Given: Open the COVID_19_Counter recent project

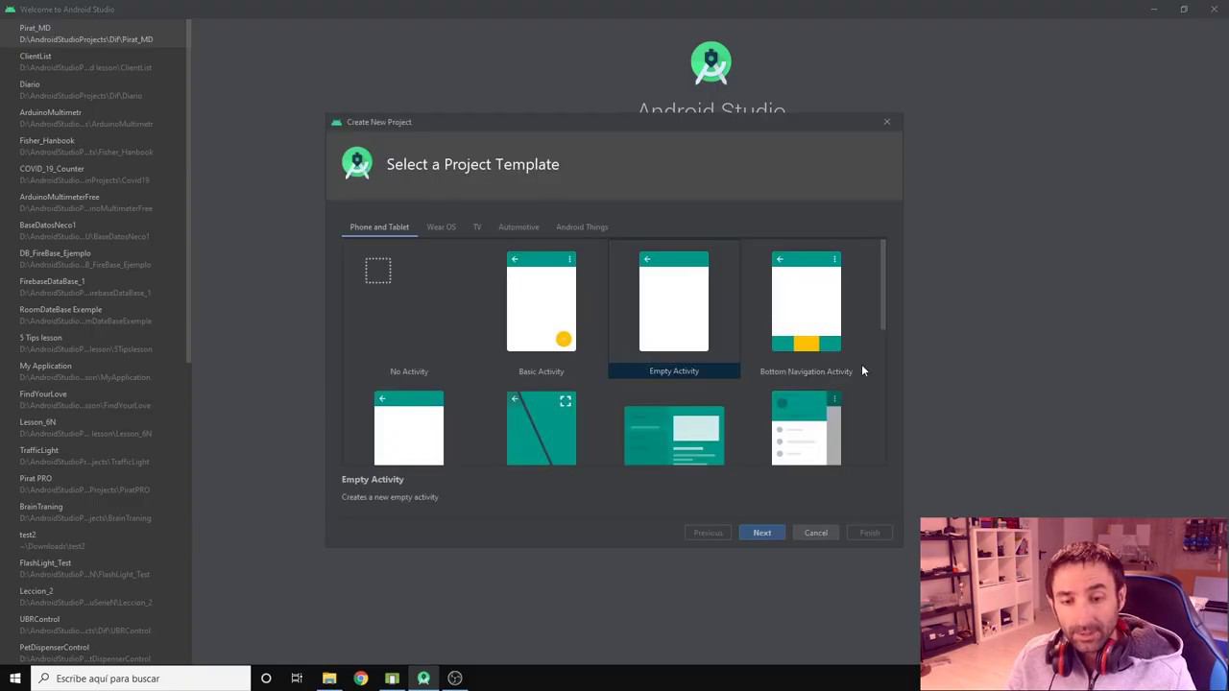Looking at the screenshot, I should 93,174.
